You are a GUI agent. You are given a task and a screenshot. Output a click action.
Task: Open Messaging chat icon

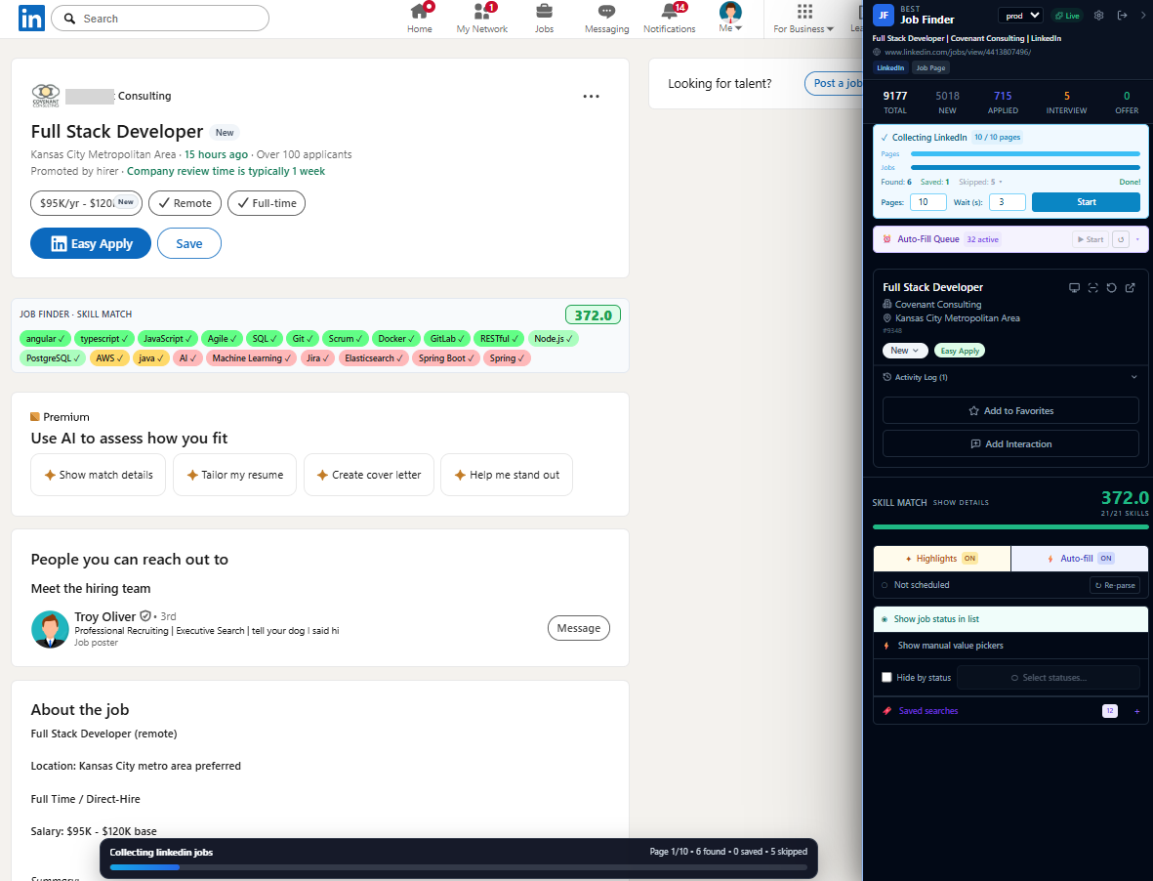(606, 12)
